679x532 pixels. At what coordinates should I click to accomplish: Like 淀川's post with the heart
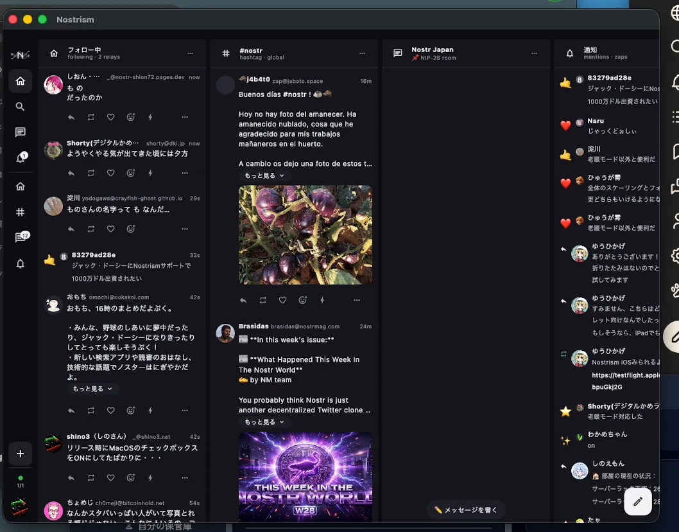tap(111, 229)
